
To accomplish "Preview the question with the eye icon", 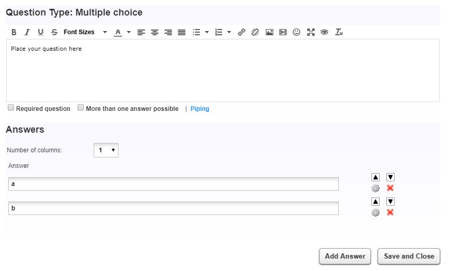I will 324,32.
